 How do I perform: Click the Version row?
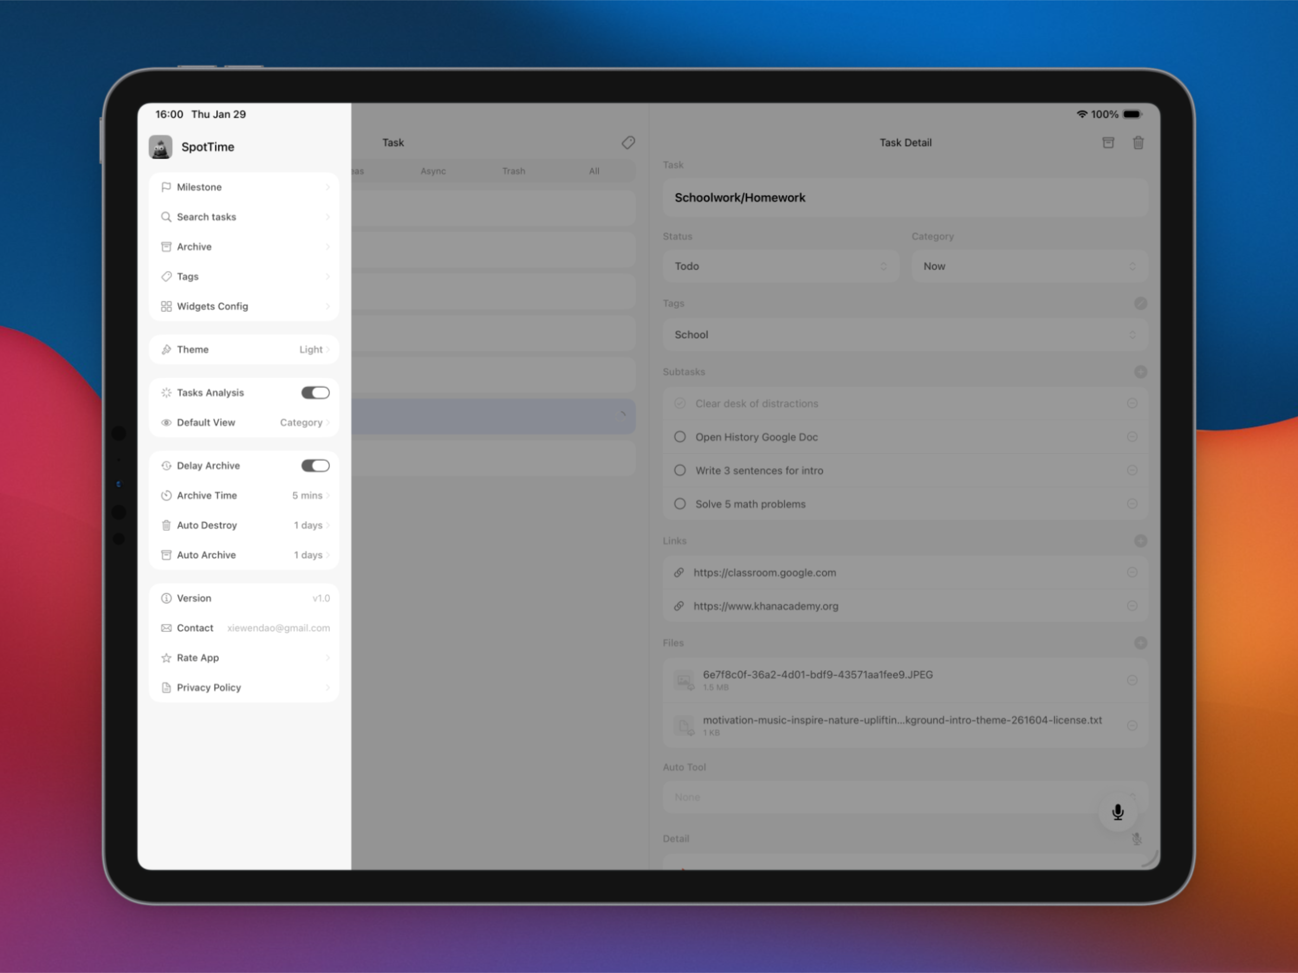[244, 599]
